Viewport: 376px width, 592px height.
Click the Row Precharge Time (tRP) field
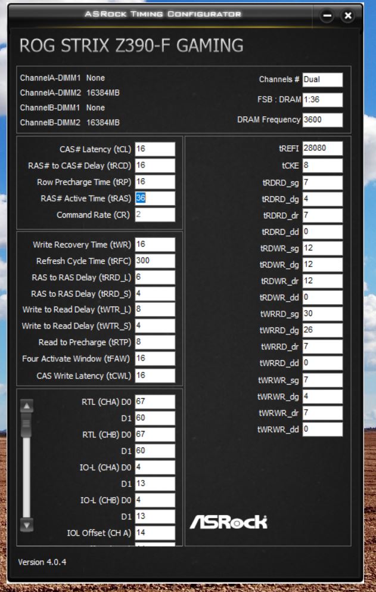click(155, 182)
